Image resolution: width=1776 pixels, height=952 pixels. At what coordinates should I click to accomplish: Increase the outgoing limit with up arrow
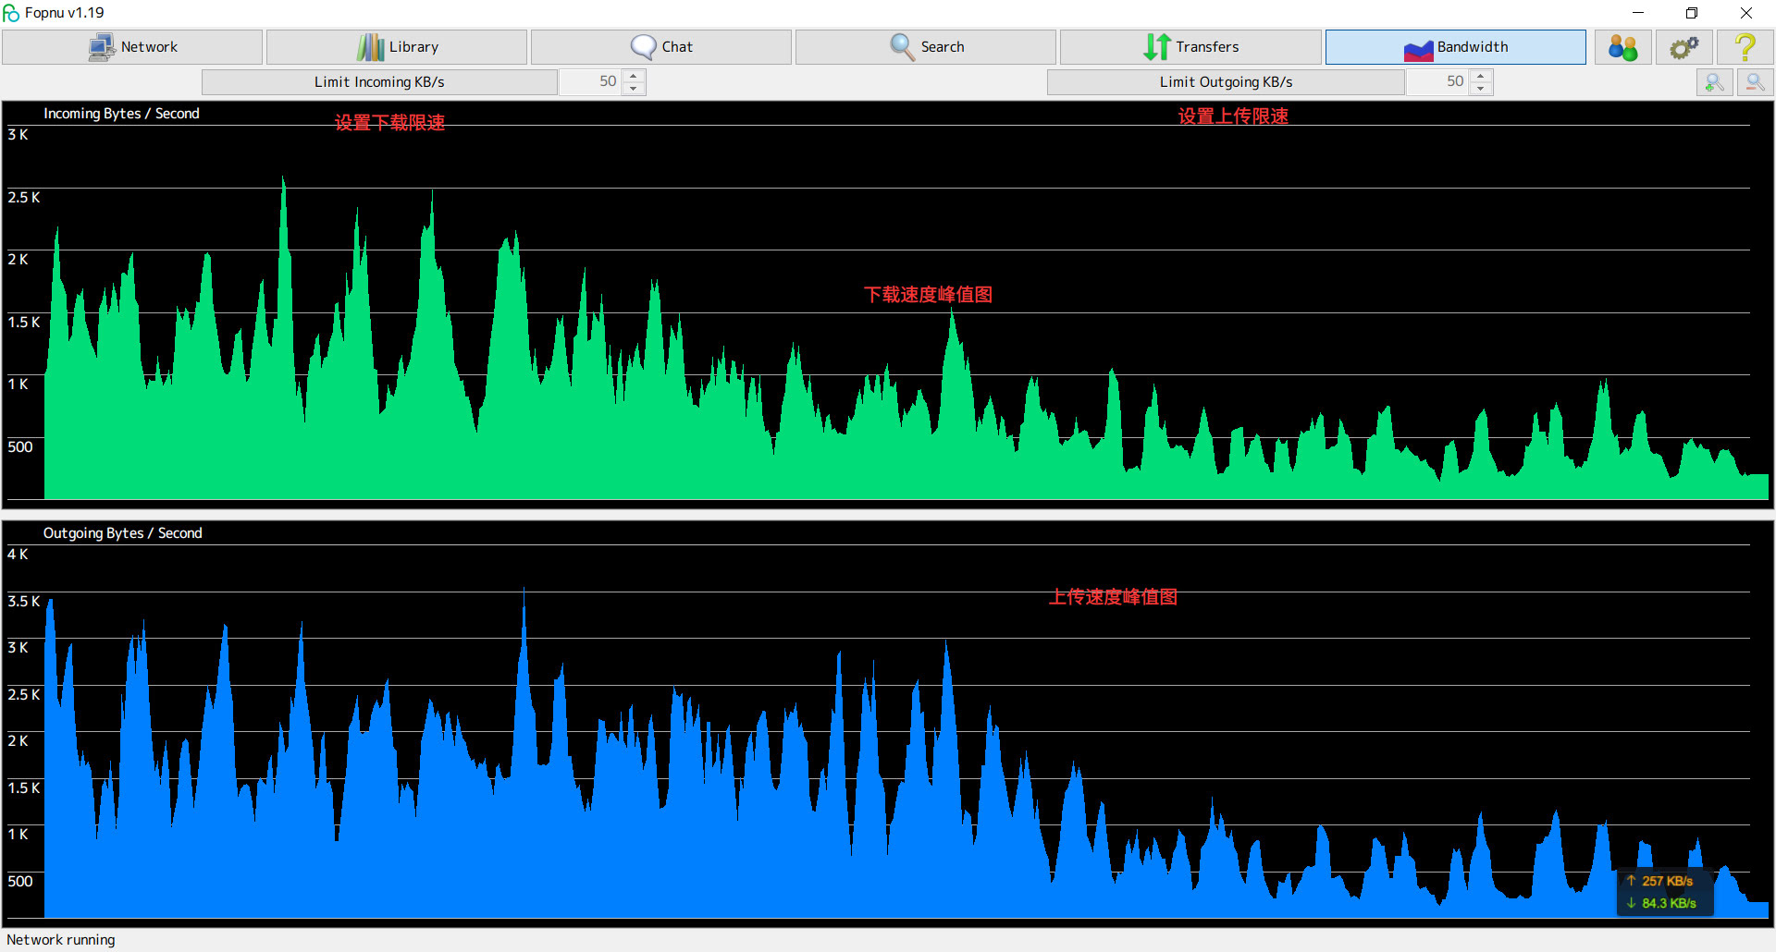click(x=1481, y=76)
